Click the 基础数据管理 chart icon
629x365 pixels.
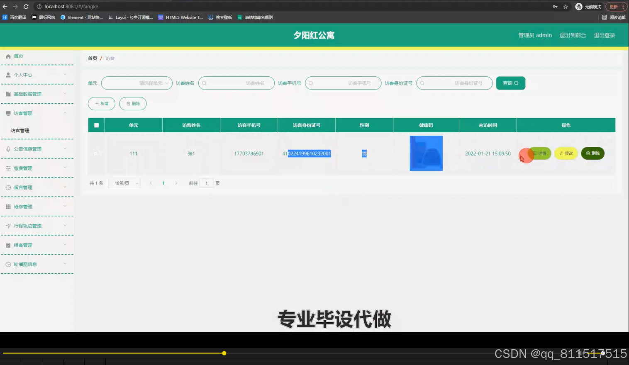(x=8, y=94)
